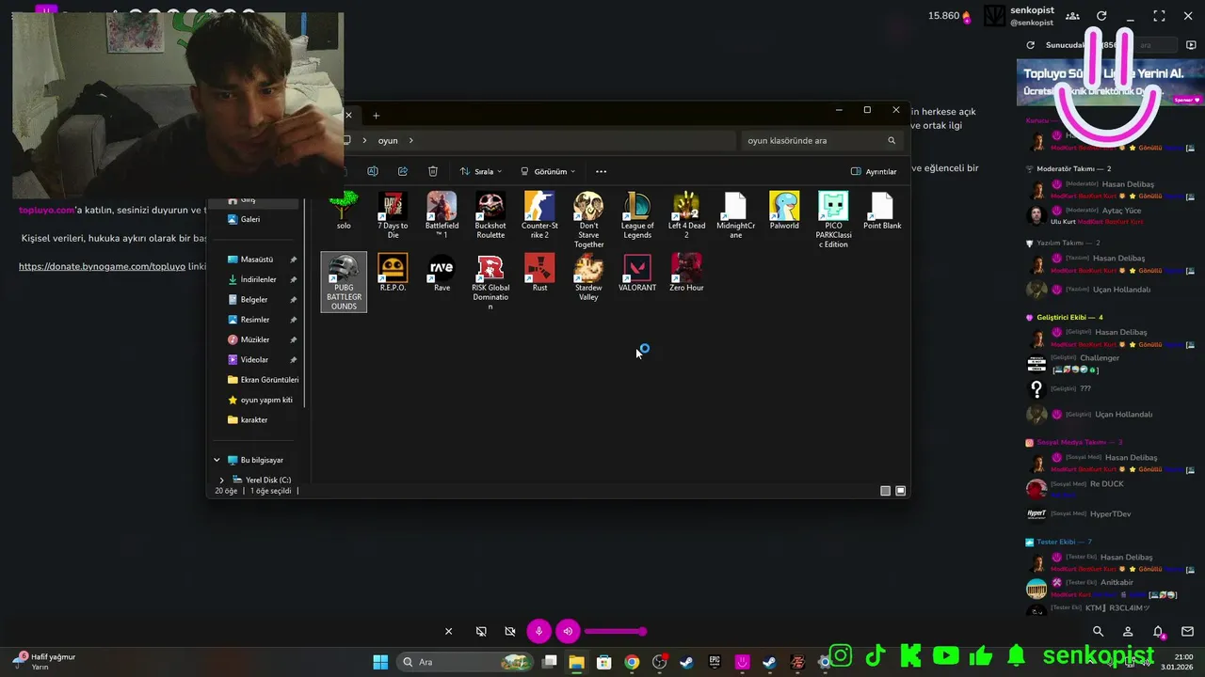Select Counter-Strike 2 shortcut
This screenshot has height=677, width=1205.
coord(539,214)
